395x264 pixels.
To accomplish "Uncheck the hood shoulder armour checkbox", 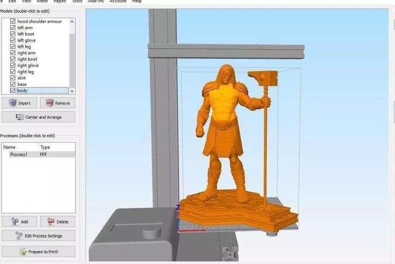I will point(13,21).
